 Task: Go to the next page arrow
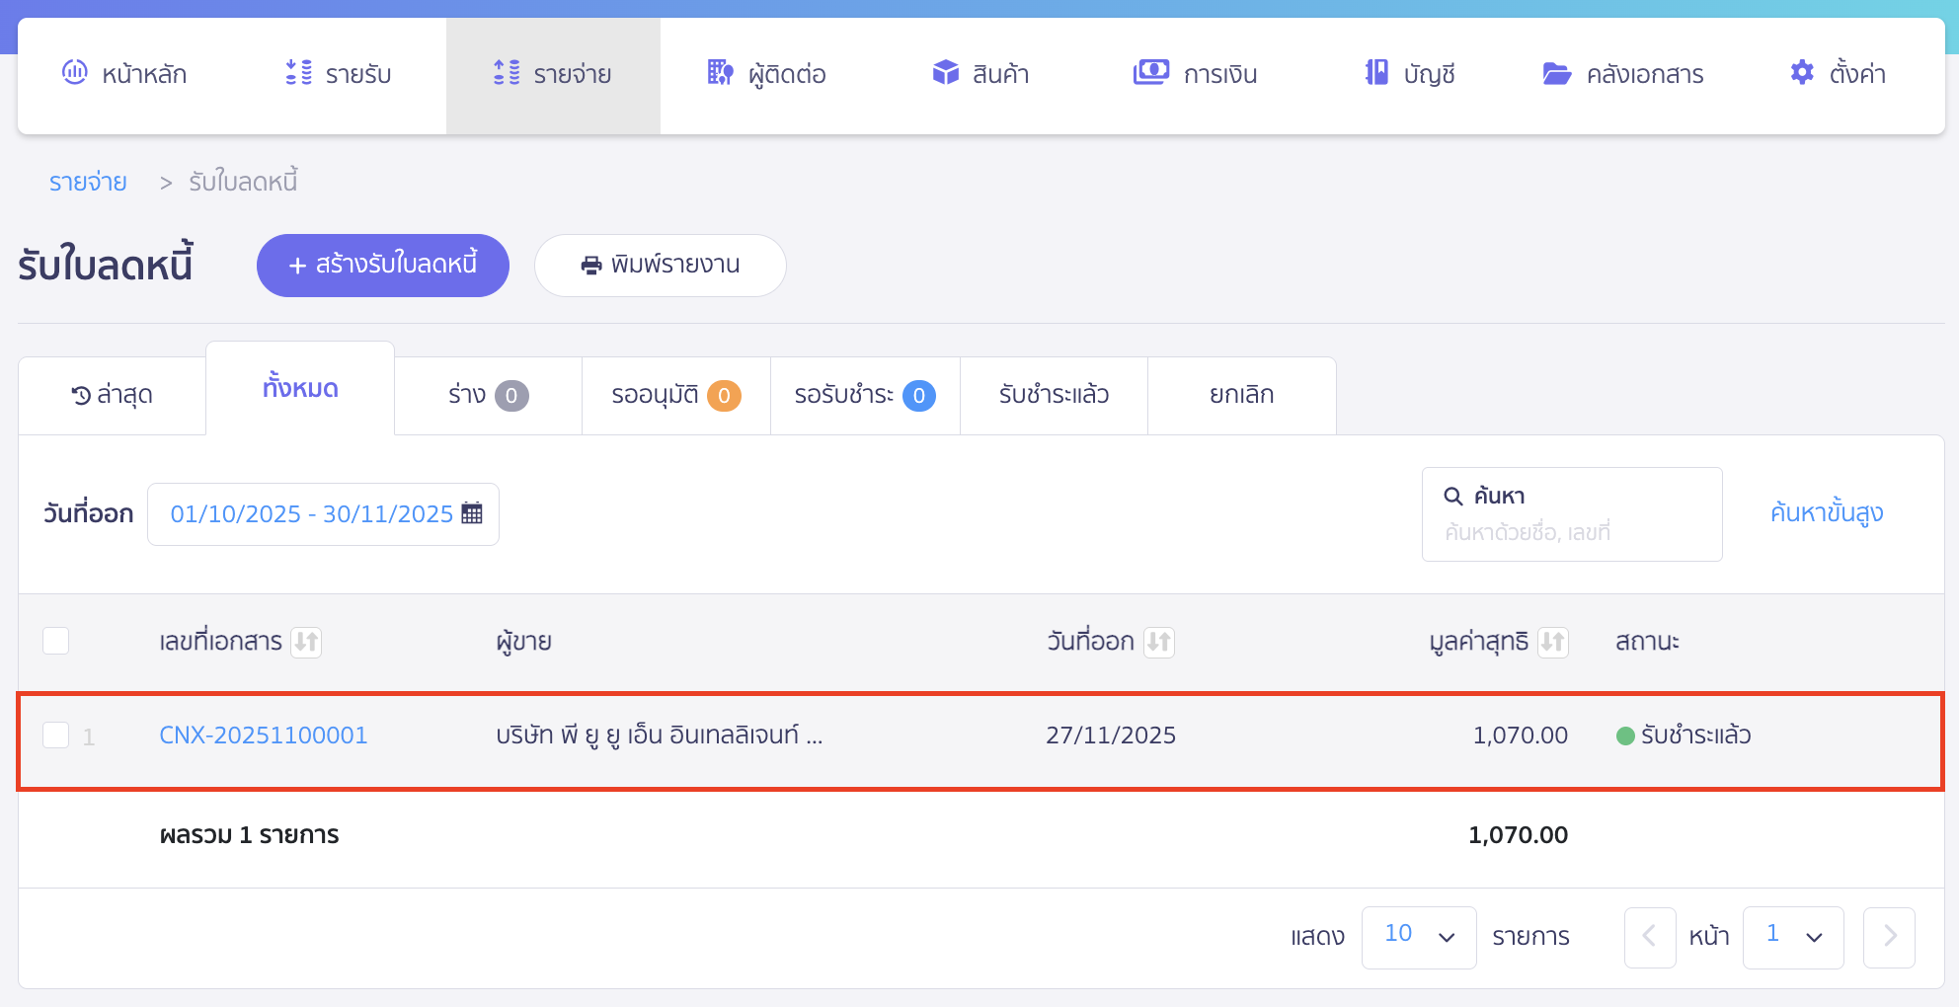coord(1888,936)
